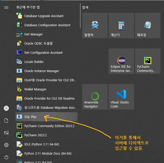Launch the Visual Studio Code tile
The height and width of the screenshot is (163, 164).
pos(121,97)
